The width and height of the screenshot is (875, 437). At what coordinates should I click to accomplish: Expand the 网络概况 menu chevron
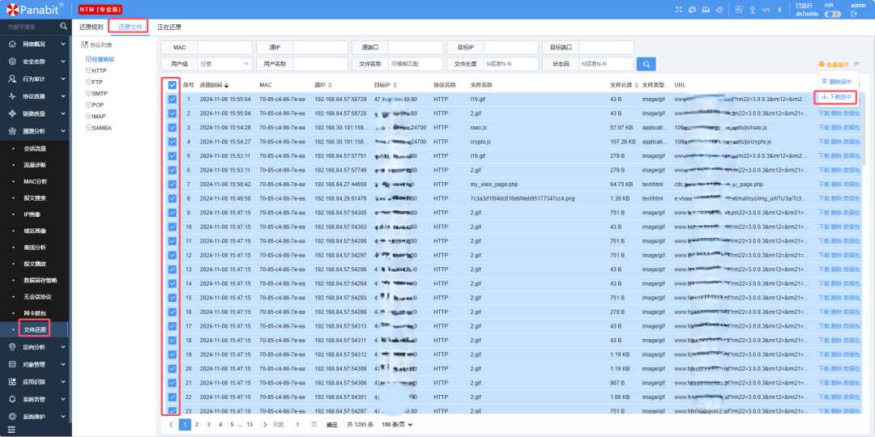point(63,44)
